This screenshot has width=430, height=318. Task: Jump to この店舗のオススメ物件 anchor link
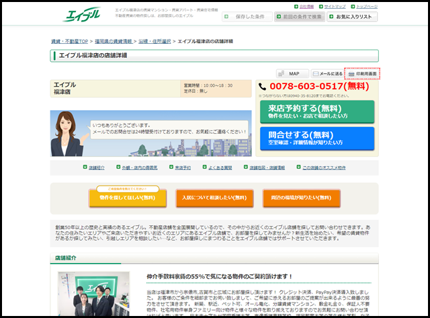[x=324, y=167]
